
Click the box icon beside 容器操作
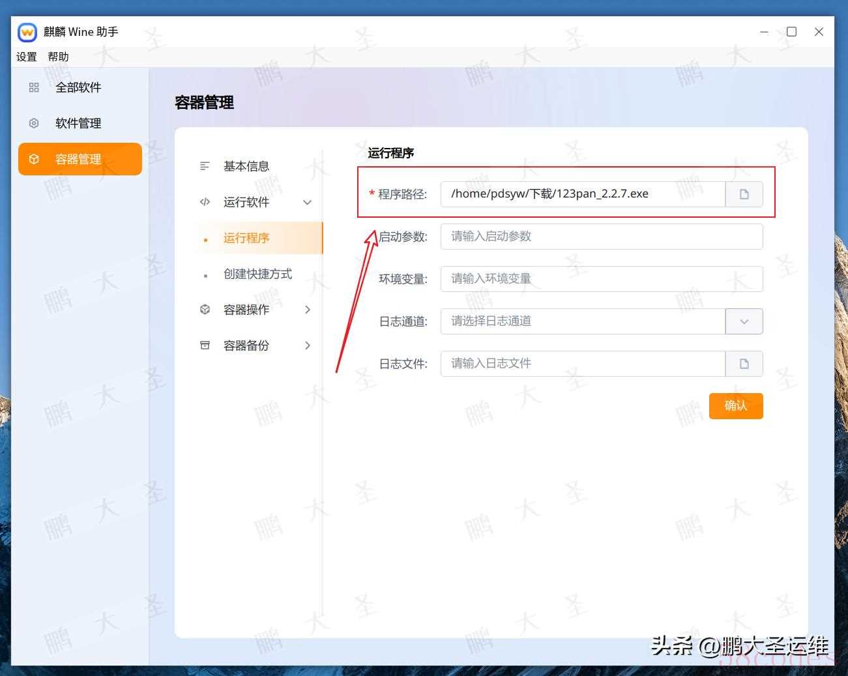click(x=205, y=310)
